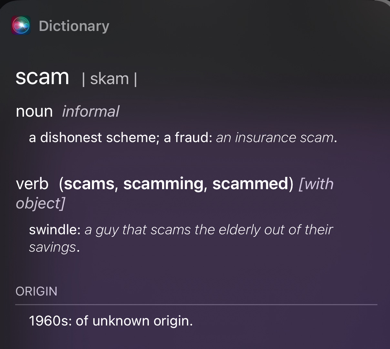
Task: Tap the word "object]" below verb
Action: click(40, 203)
